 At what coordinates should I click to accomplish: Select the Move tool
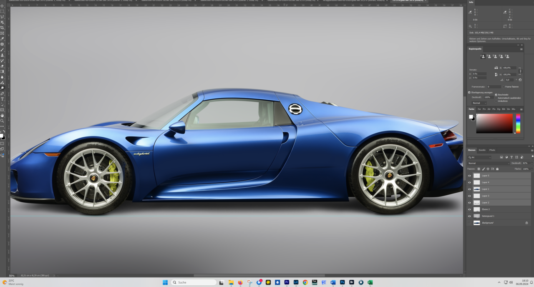2,6
